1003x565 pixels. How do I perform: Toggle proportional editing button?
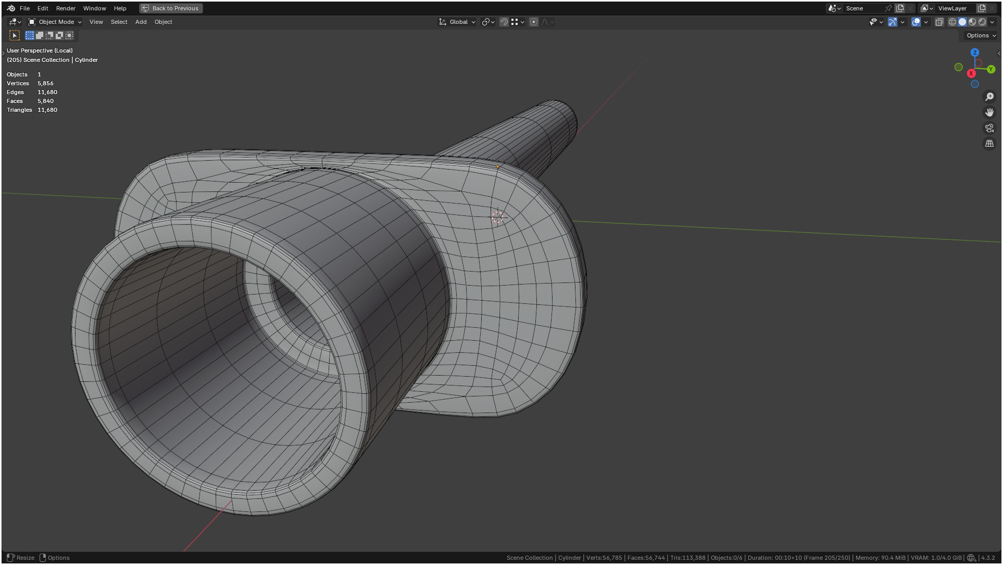[x=533, y=22]
